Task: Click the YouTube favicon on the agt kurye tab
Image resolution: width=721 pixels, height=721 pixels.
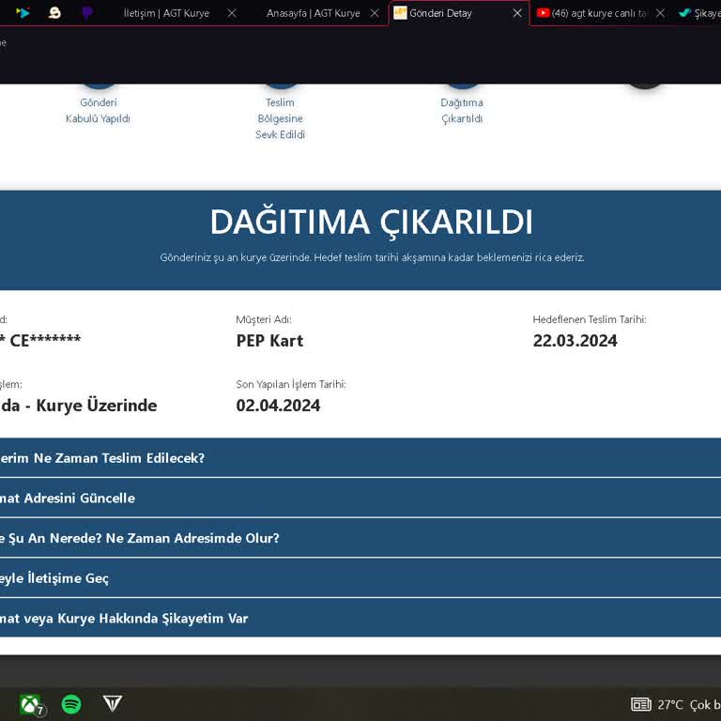Action: click(x=543, y=13)
